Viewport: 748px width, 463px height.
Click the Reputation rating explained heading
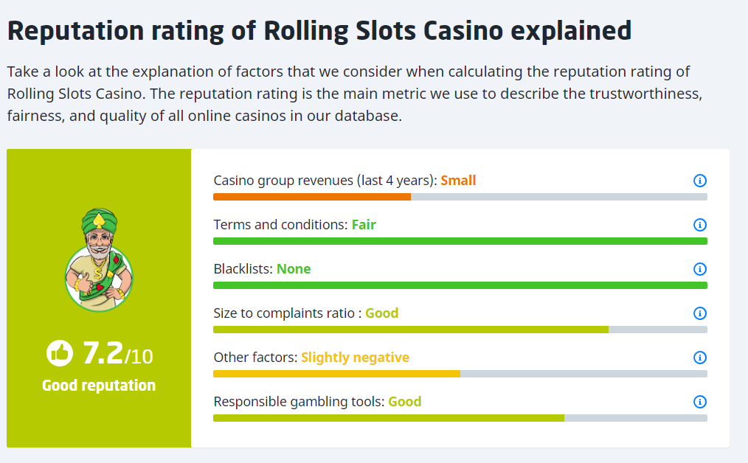coord(319,31)
